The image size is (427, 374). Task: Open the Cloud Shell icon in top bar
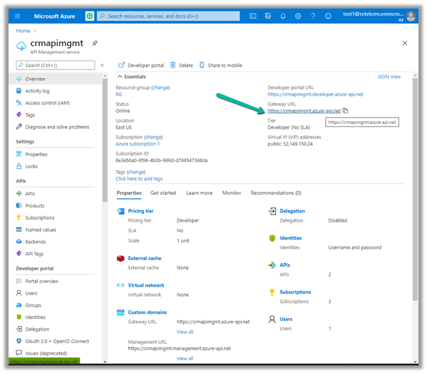(x=253, y=16)
